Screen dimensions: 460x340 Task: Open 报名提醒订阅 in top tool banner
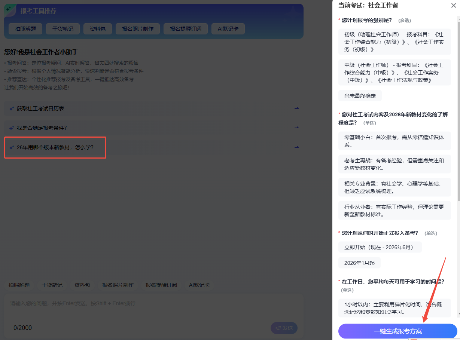point(185,29)
